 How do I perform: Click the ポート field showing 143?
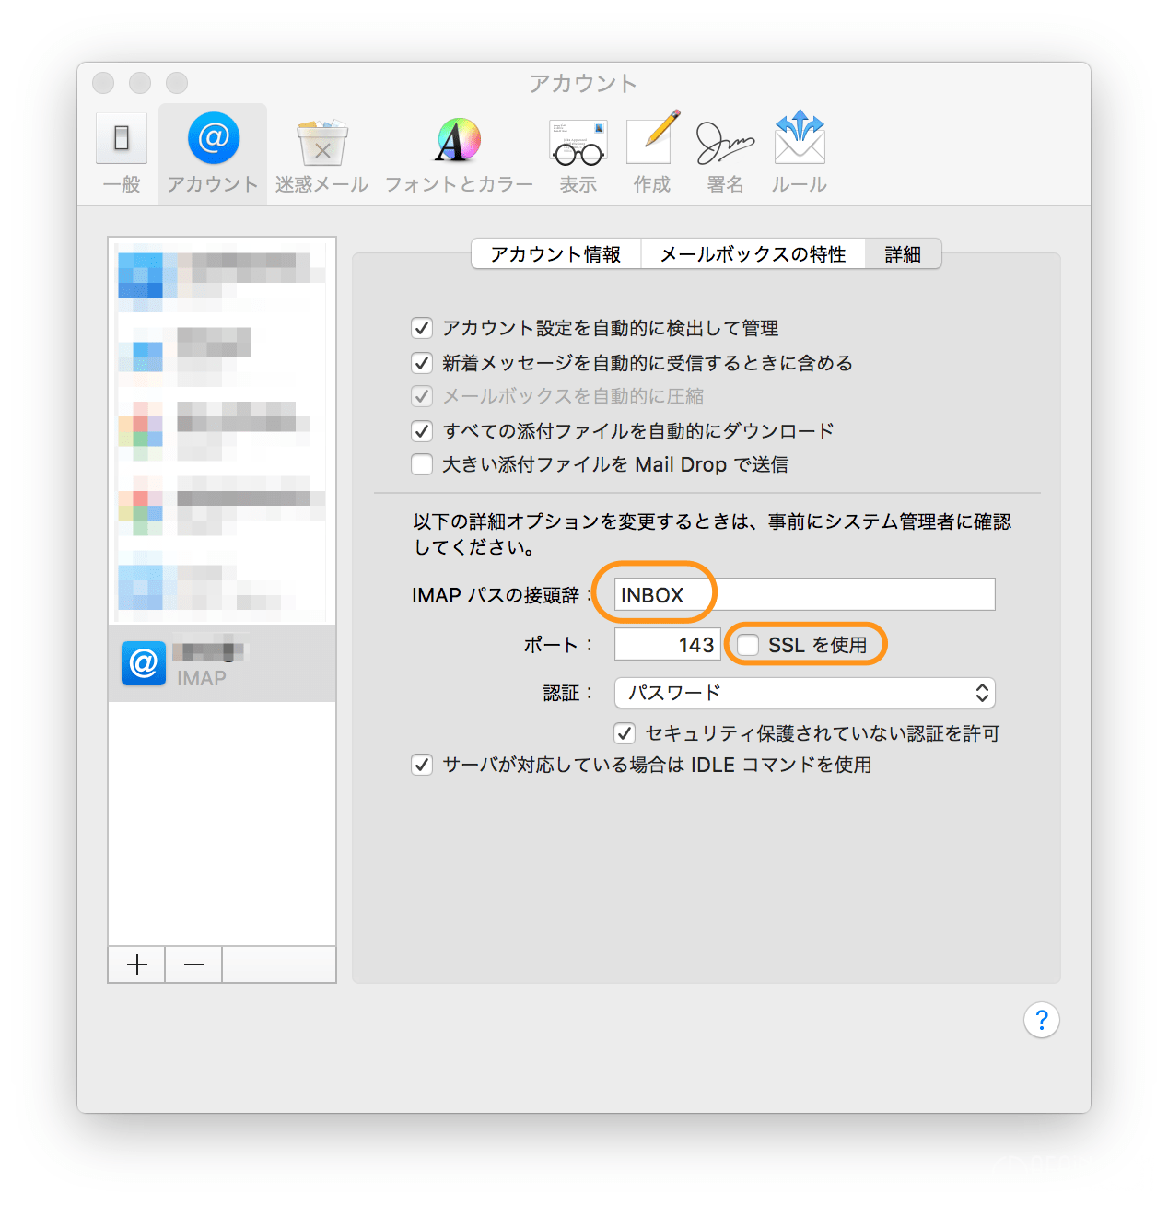(667, 645)
